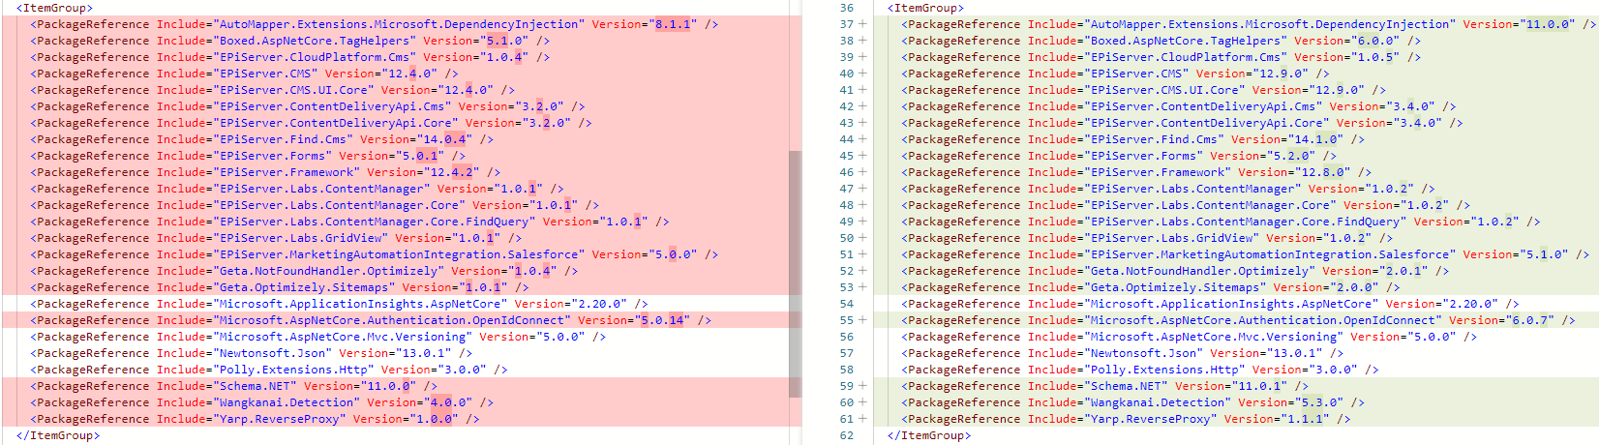
Task: Click the plus marker beside line 46
Action: (x=862, y=172)
